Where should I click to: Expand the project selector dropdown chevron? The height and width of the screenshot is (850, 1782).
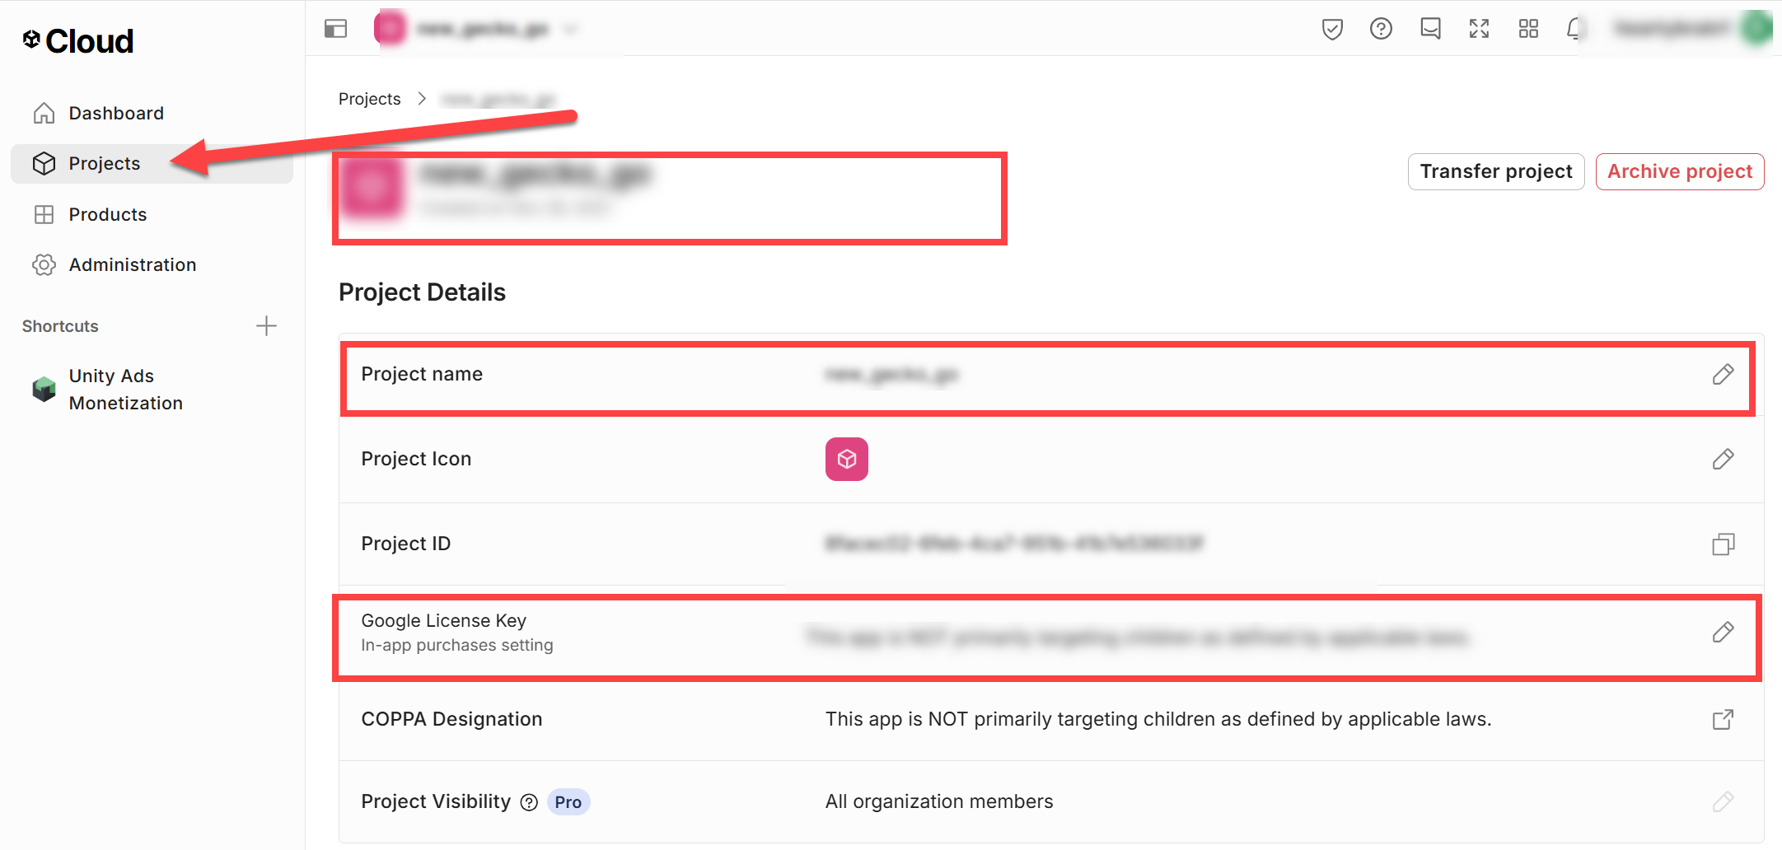coord(570,30)
